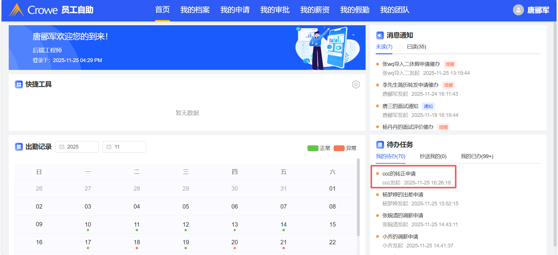The image size is (558, 255).
Task: Click the attendance calendar vertical scrollbar
Action: [358, 197]
